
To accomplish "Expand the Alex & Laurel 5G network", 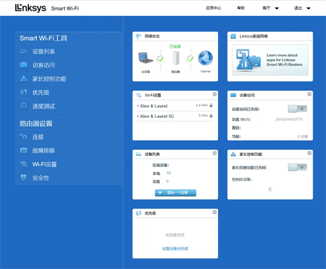I will point(157,116).
